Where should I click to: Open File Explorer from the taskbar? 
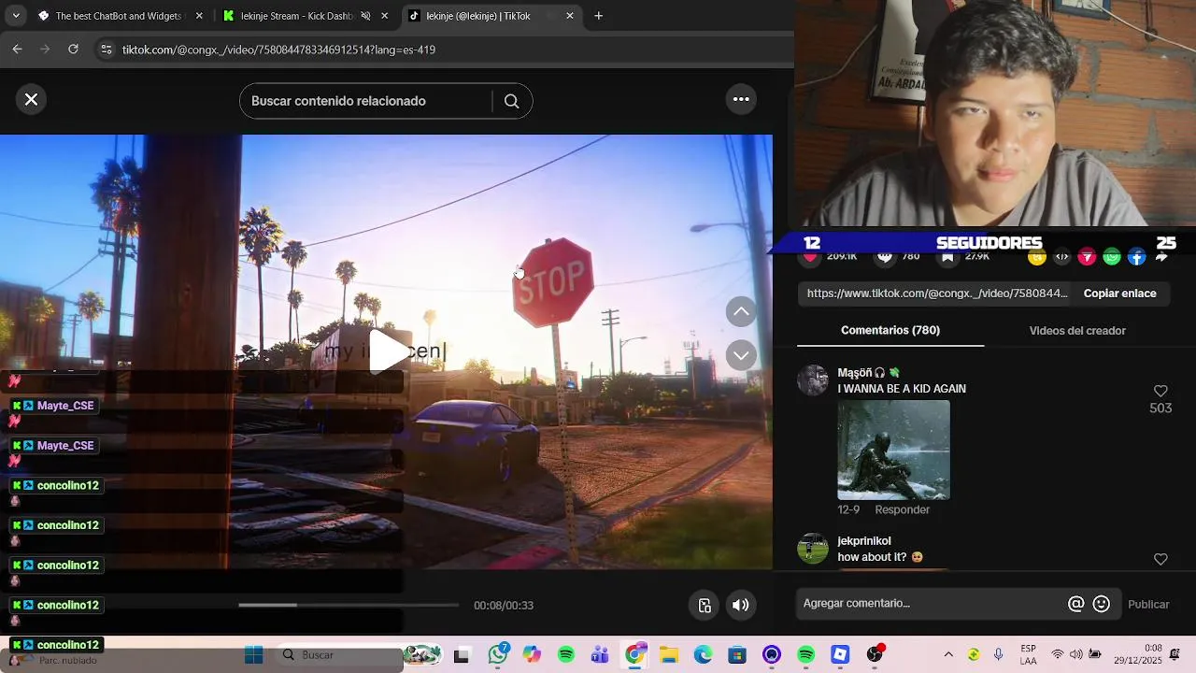(669, 655)
